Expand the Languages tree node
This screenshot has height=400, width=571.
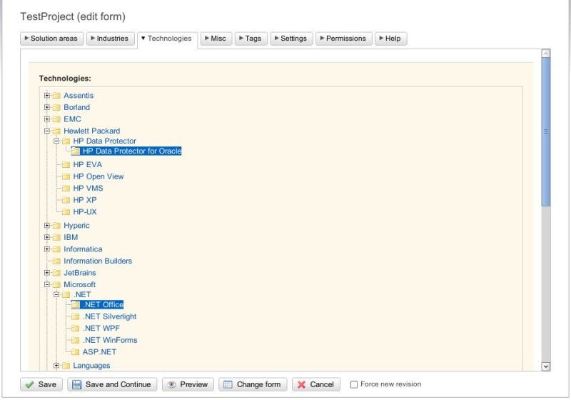point(56,366)
